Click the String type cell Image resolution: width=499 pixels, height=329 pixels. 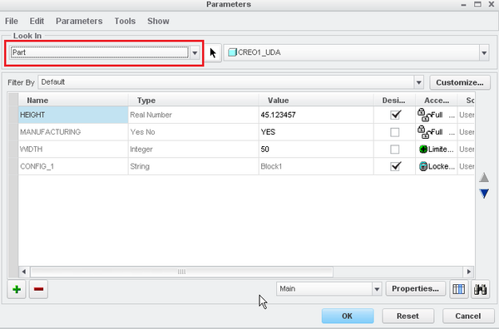[194, 166]
